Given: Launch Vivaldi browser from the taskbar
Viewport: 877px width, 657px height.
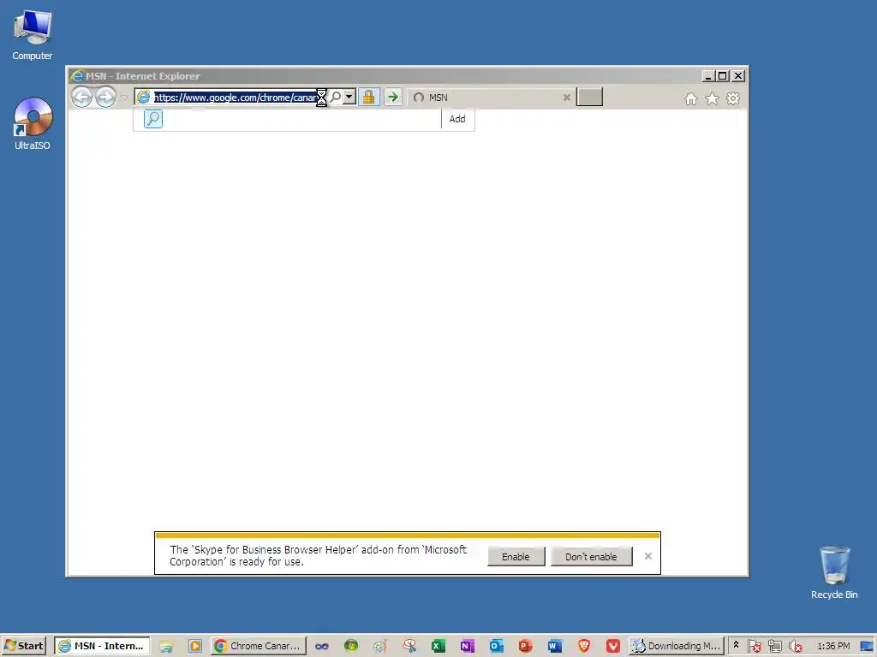Looking at the screenshot, I should (613, 647).
